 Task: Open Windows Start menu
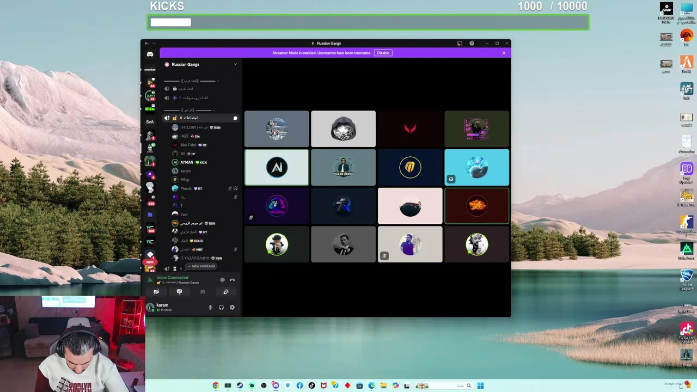[480, 385]
